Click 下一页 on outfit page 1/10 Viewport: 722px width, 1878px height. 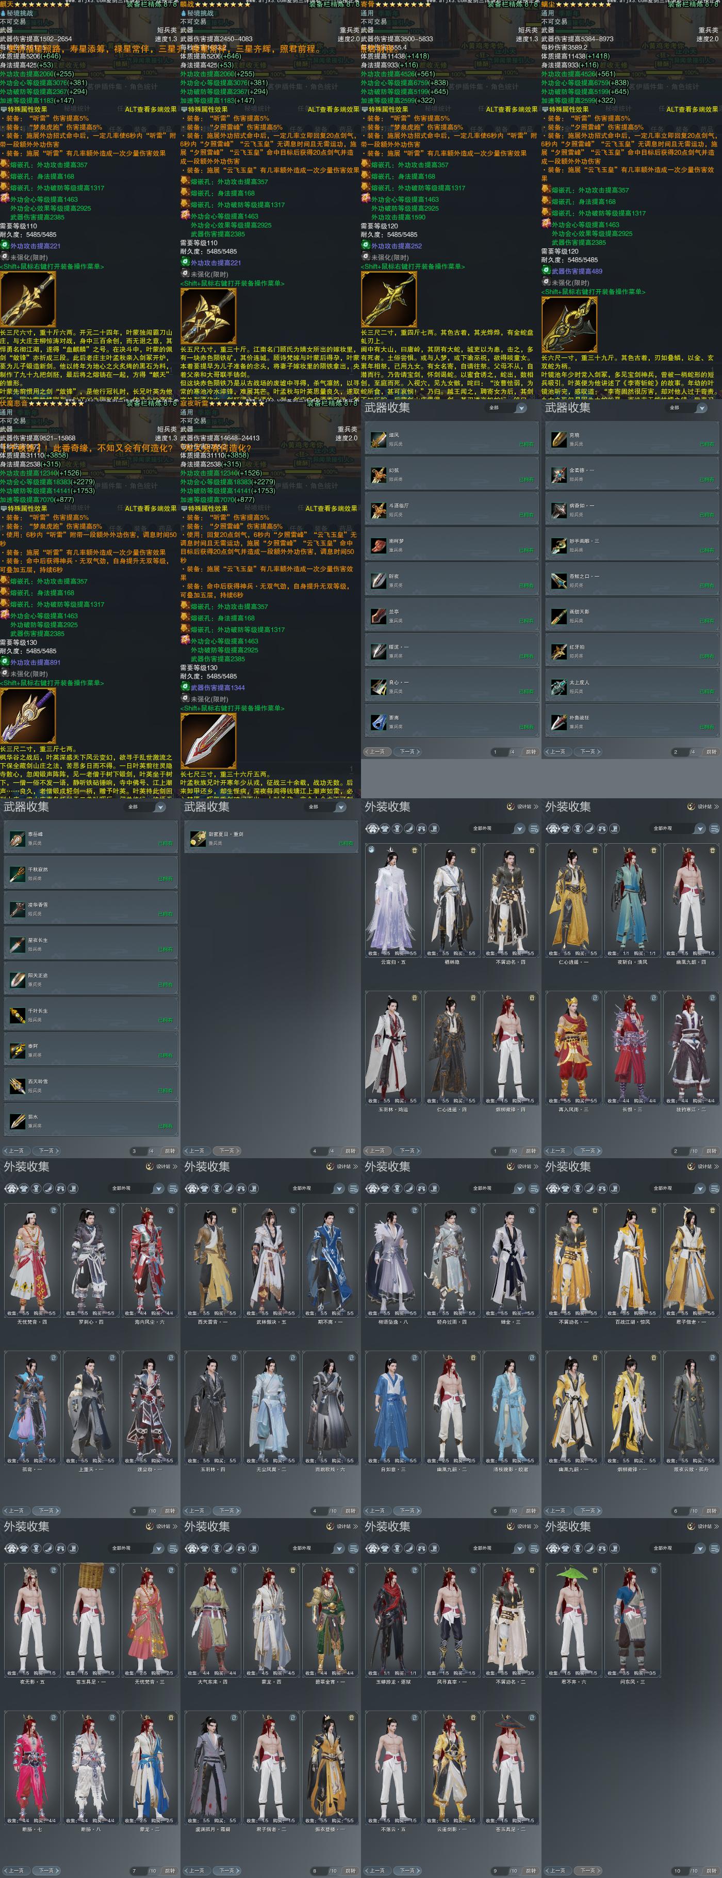[x=408, y=1151]
